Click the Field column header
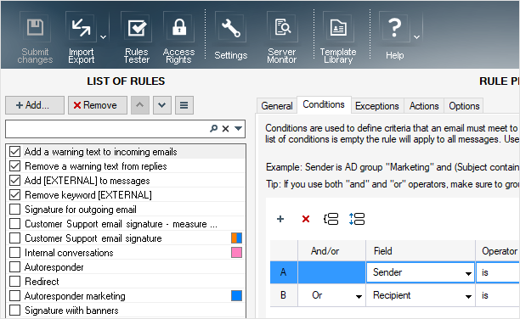The image size is (520, 319). point(421,251)
